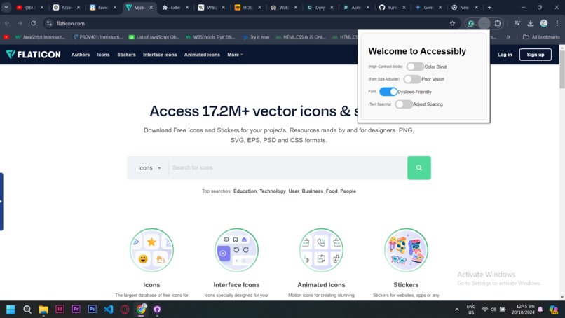Click the YouTube bookmark icon
Viewport: 565px width, 318px height.
6,37
